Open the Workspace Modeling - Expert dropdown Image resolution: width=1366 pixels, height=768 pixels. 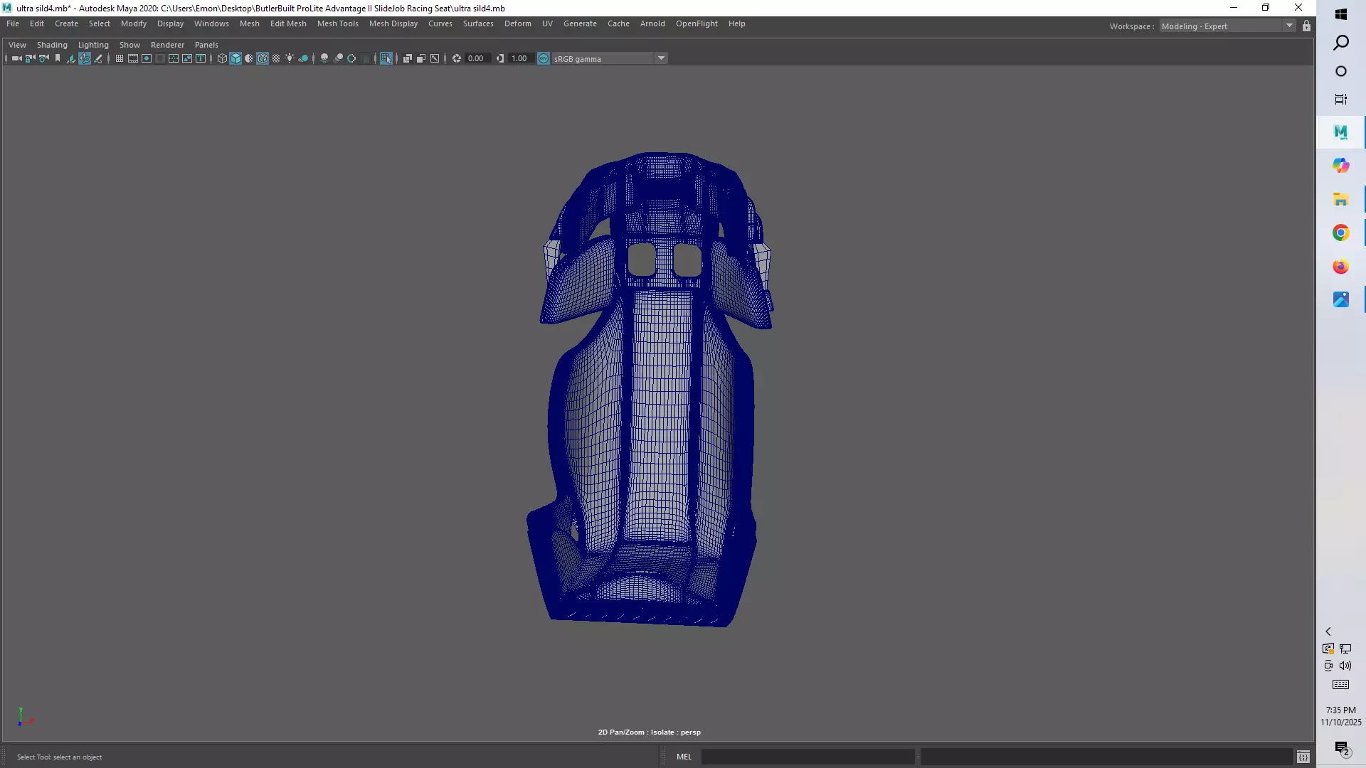(1227, 26)
